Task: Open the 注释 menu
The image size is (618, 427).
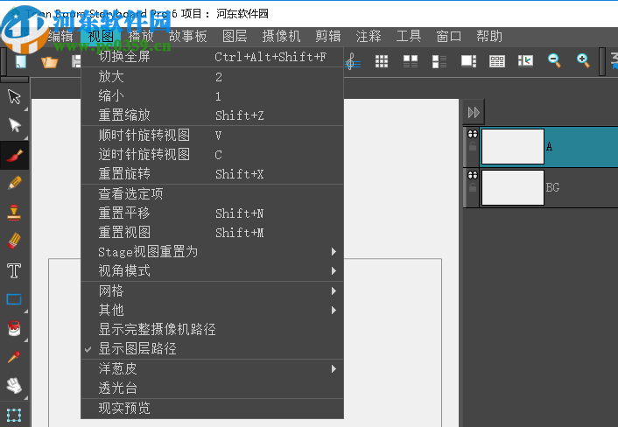Action: 369,37
